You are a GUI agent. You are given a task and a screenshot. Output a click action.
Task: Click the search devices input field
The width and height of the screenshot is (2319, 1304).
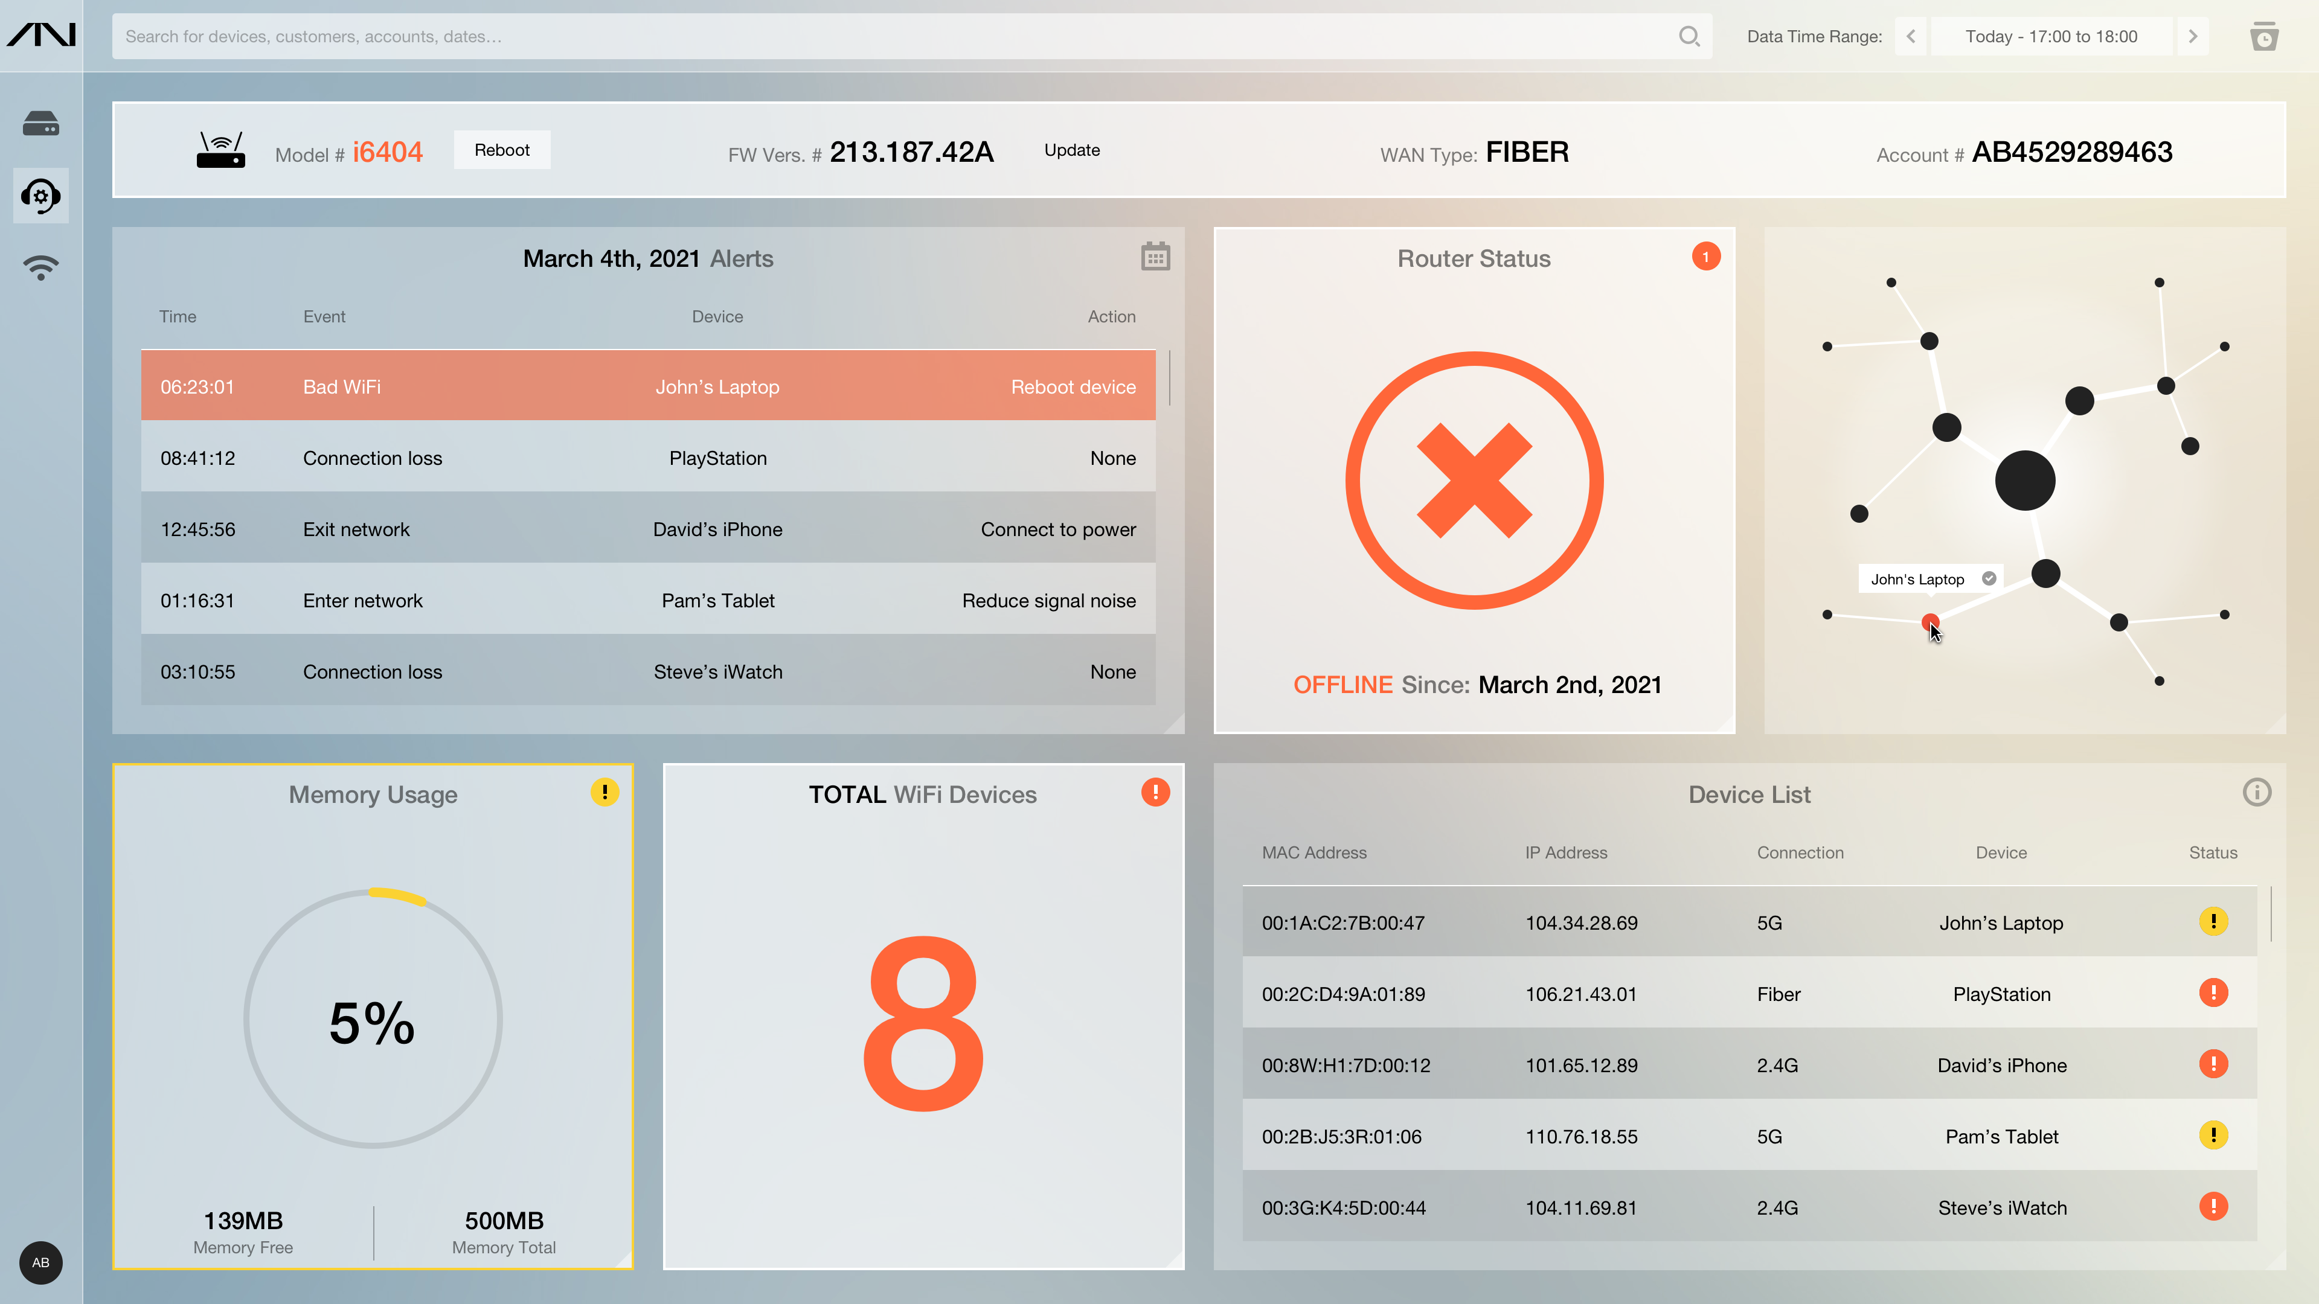tap(891, 37)
